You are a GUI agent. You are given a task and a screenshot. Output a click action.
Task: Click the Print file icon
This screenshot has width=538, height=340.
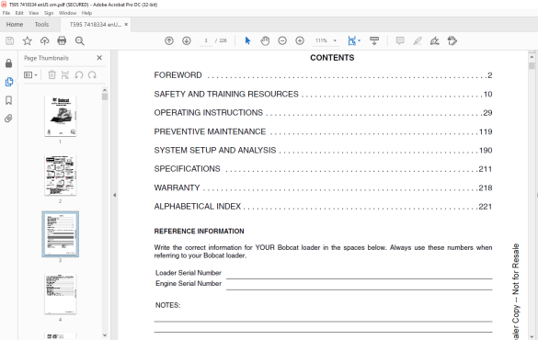click(62, 40)
